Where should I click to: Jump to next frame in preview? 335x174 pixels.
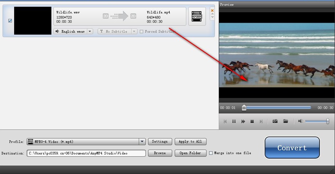(x=261, y=121)
